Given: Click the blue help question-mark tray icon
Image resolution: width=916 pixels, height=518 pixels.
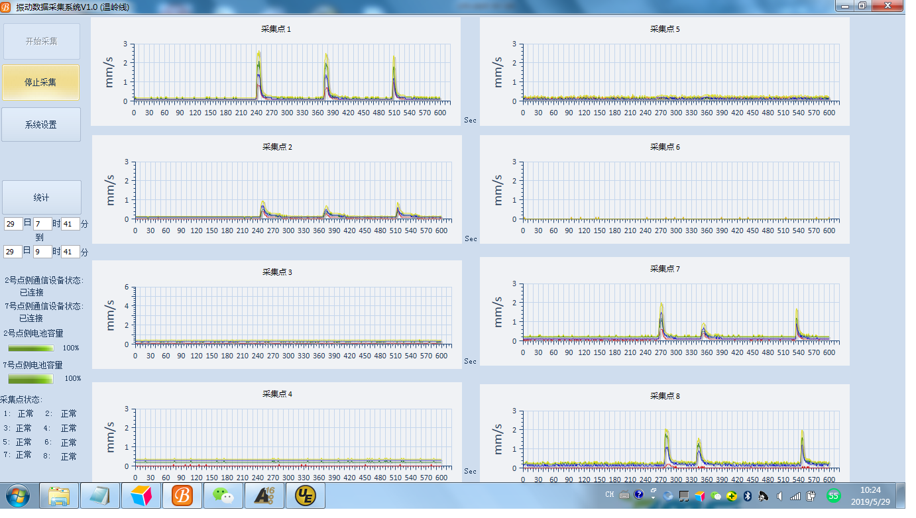Looking at the screenshot, I should pyautogui.click(x=638, y=495).
